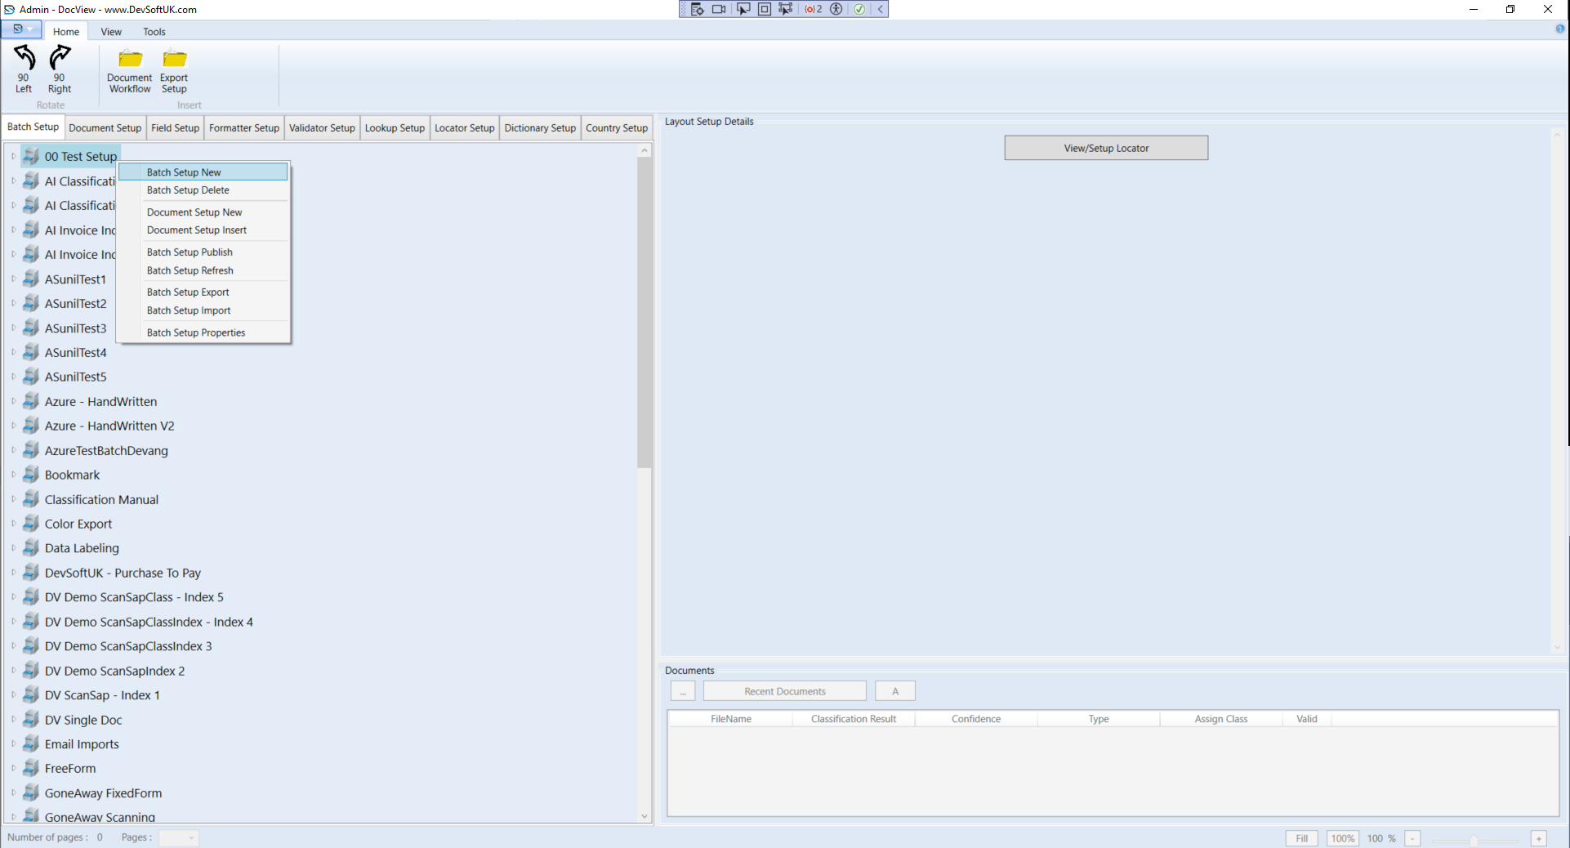This screenshot has height=848, width=1570.
Task: Open the Dictionary Setup tab
Action: click(539, 127)
